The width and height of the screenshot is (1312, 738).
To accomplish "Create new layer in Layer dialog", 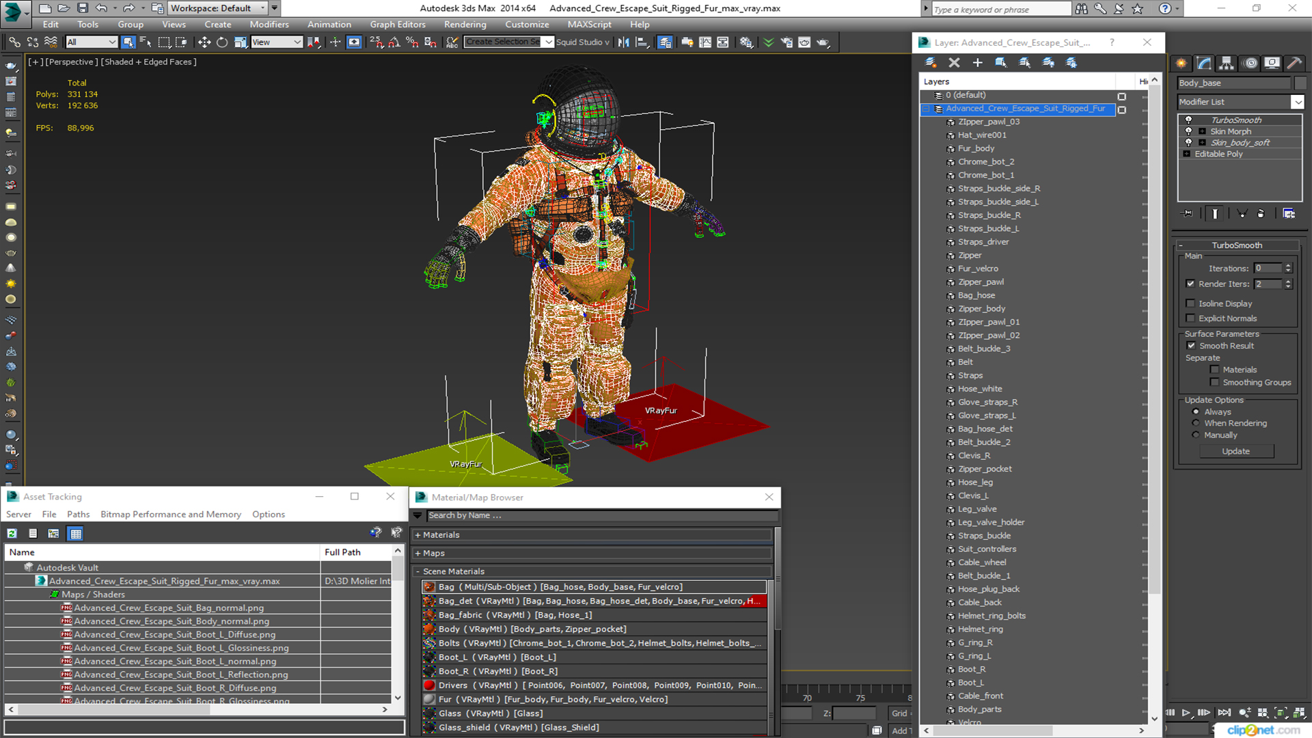I will (x=931, y=62).
